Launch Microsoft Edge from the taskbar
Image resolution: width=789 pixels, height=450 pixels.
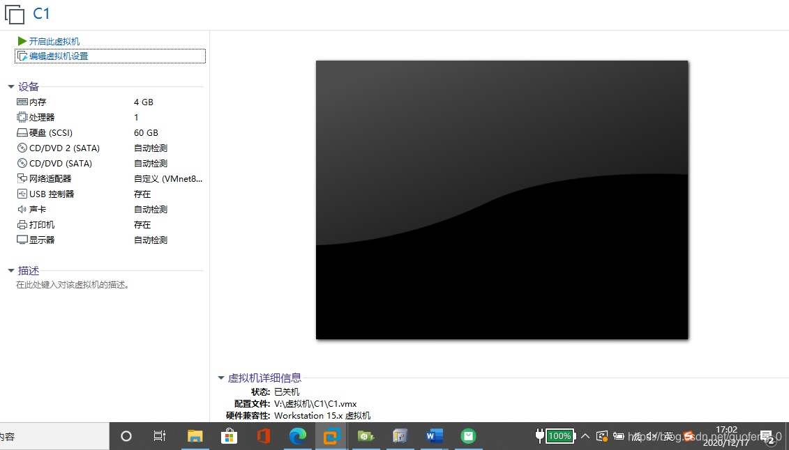297,436
